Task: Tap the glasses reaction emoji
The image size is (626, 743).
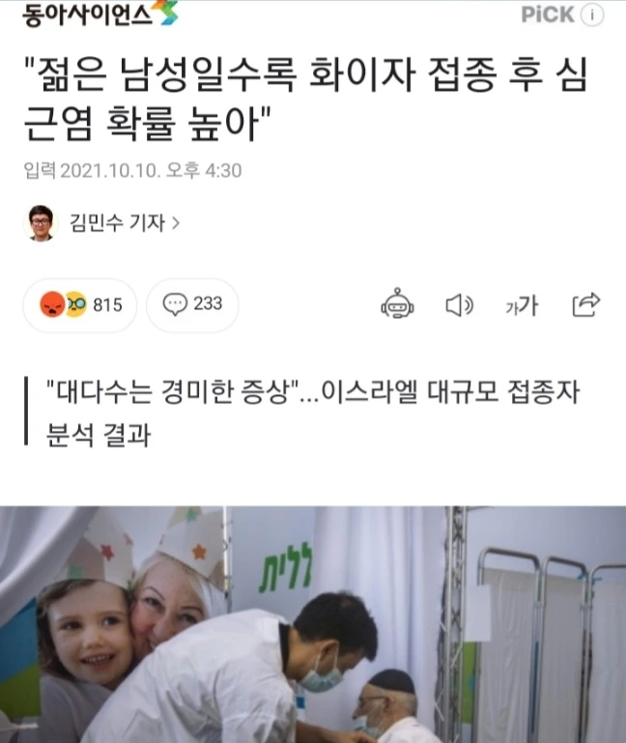Action: coord(75,304)
